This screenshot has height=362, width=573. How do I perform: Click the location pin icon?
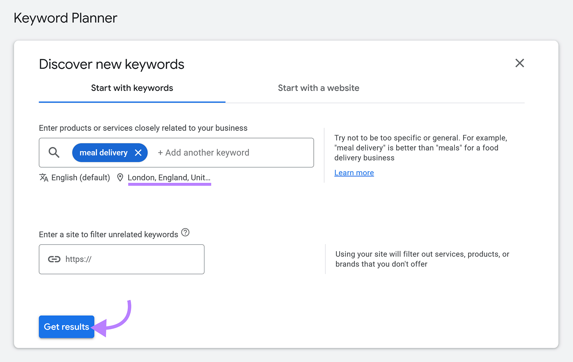[120, 177]
